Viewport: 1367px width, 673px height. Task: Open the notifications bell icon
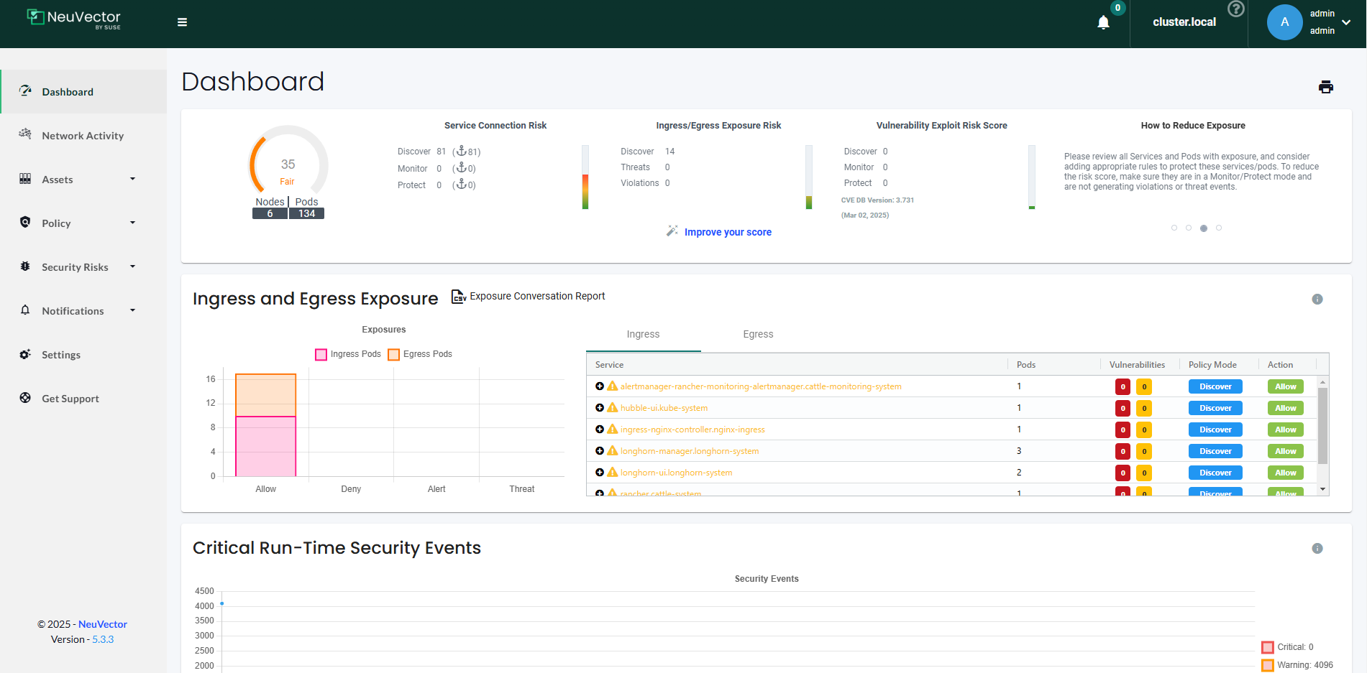(1103, 22)
